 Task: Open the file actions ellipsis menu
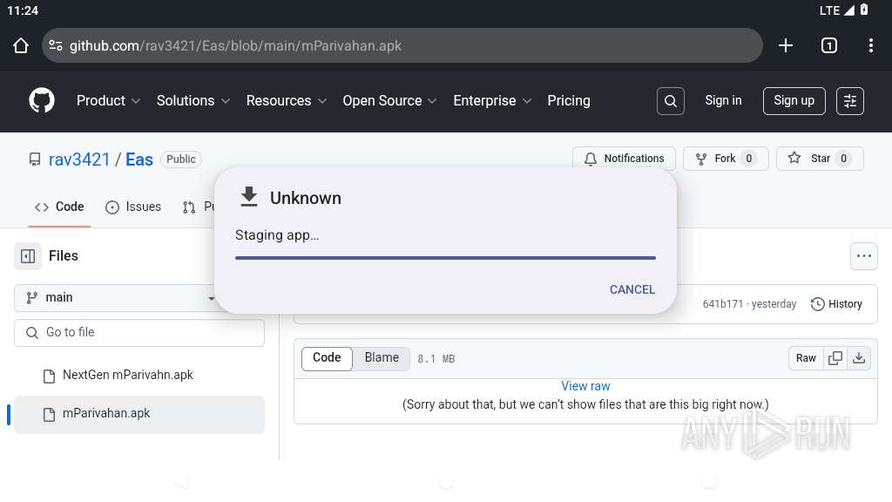point(863,256)
